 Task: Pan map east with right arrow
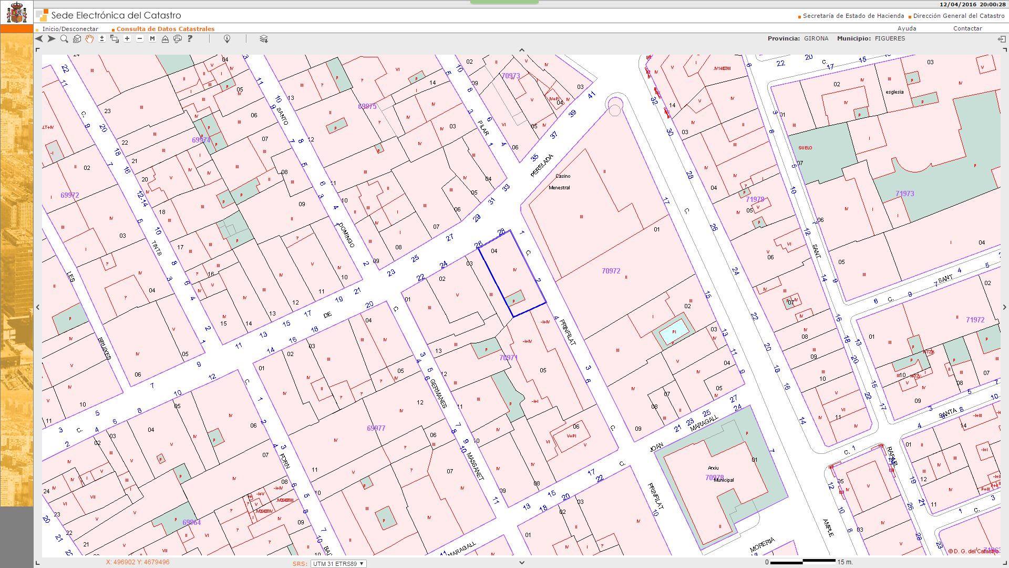[1004, 307]
